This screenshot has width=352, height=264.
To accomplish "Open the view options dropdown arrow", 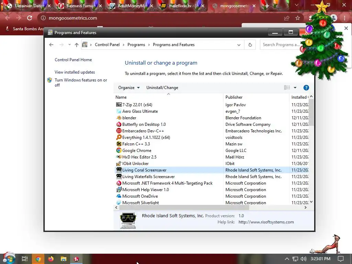I will [x=295, y=88].
